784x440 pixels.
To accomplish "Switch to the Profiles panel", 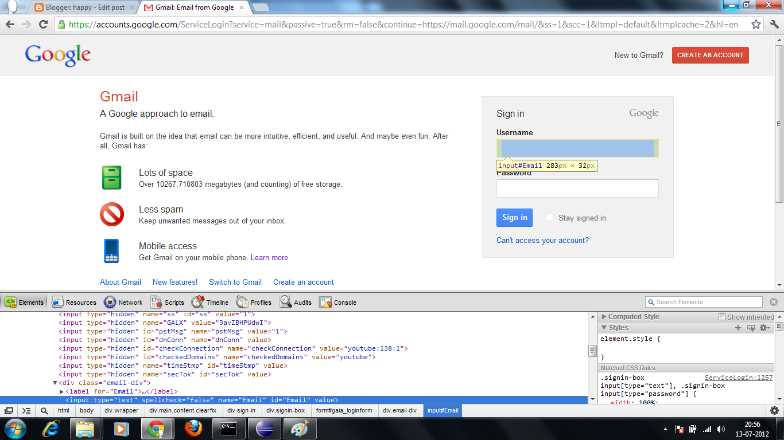I will pos(254,302).
